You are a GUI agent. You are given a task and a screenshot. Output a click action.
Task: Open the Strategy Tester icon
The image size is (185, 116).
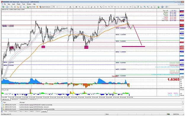point(24,7)
